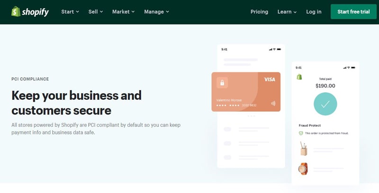Click the small Shopify bag in phone mockup

[299, 77]
